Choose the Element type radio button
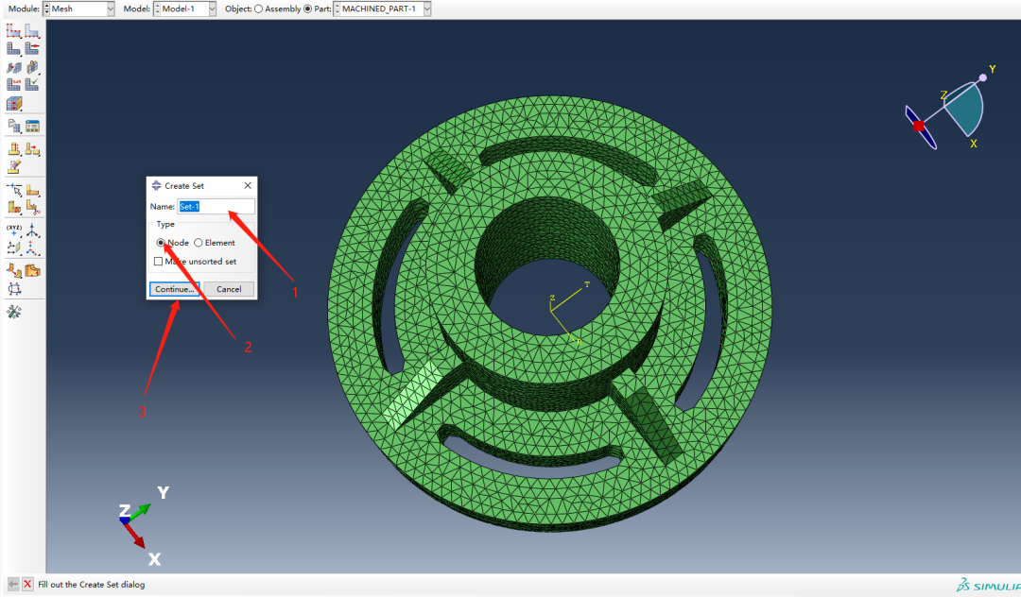Viewport: 1021px width, 597px height. click(198, 243)
